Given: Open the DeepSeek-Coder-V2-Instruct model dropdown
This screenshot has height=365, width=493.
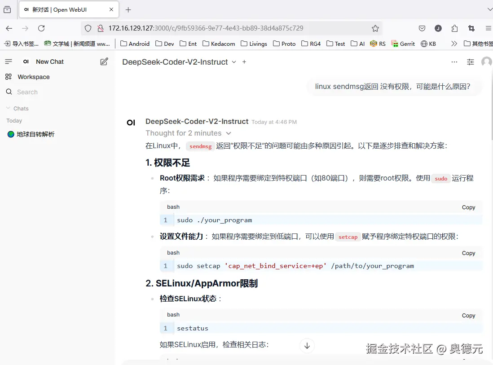Looking at the screenshot, I should 179,62.
